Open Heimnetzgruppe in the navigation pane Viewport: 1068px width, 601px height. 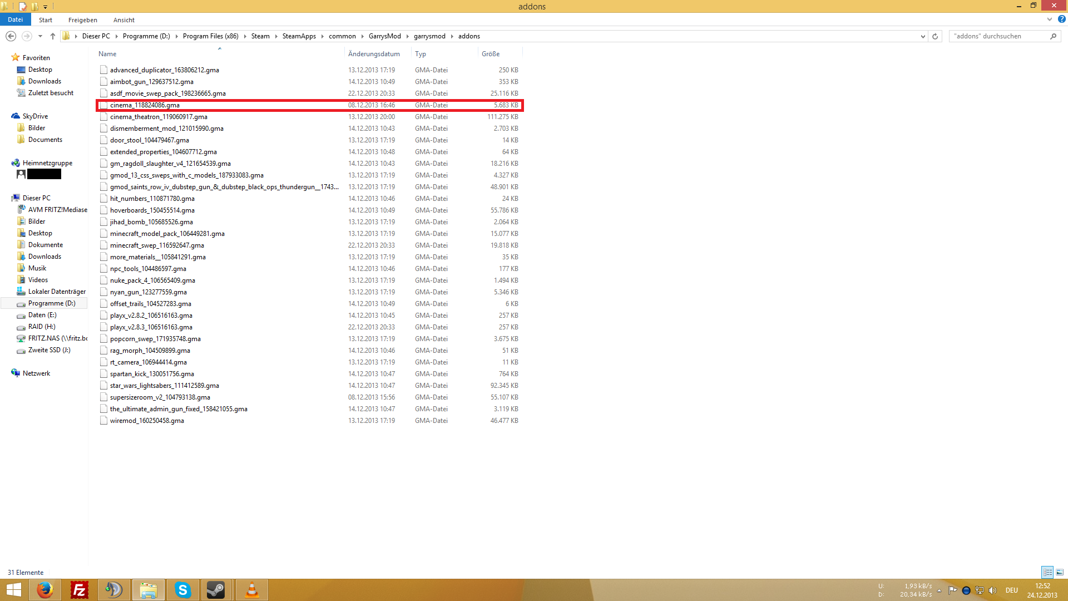pyautogui.click(x=47, y=163)
